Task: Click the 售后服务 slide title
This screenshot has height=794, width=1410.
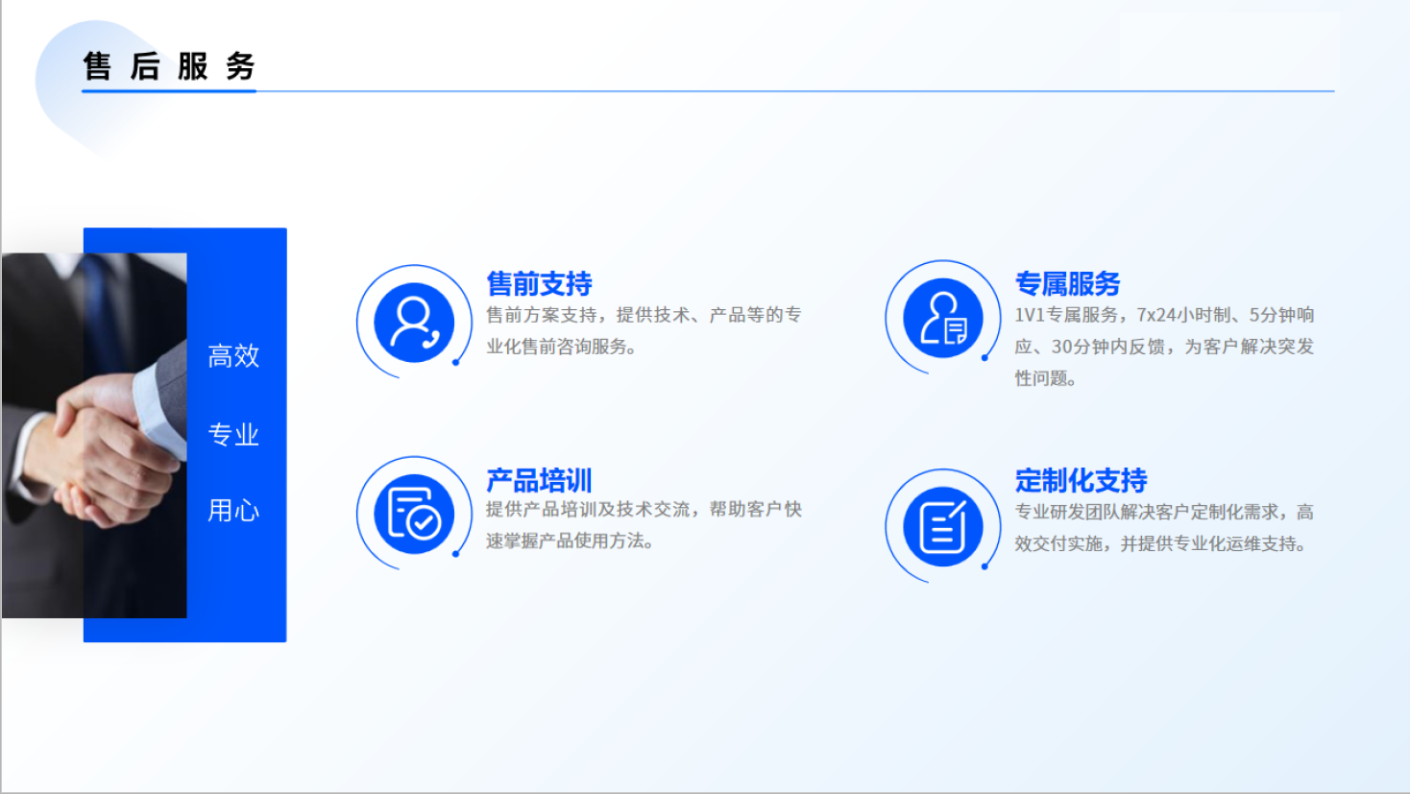Action: (x=169, y=66)
